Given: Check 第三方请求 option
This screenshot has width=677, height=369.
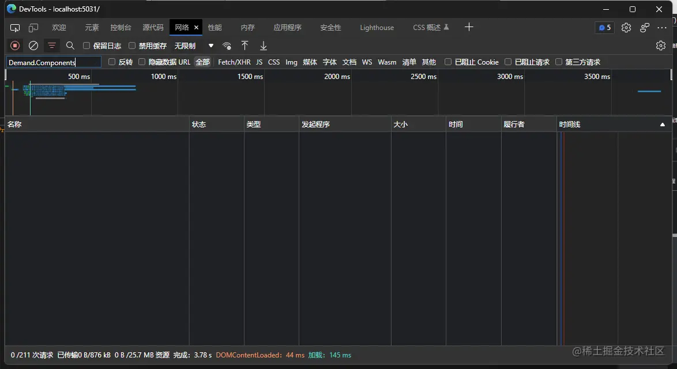Looking at the screenshot, I should pos(559,62).
